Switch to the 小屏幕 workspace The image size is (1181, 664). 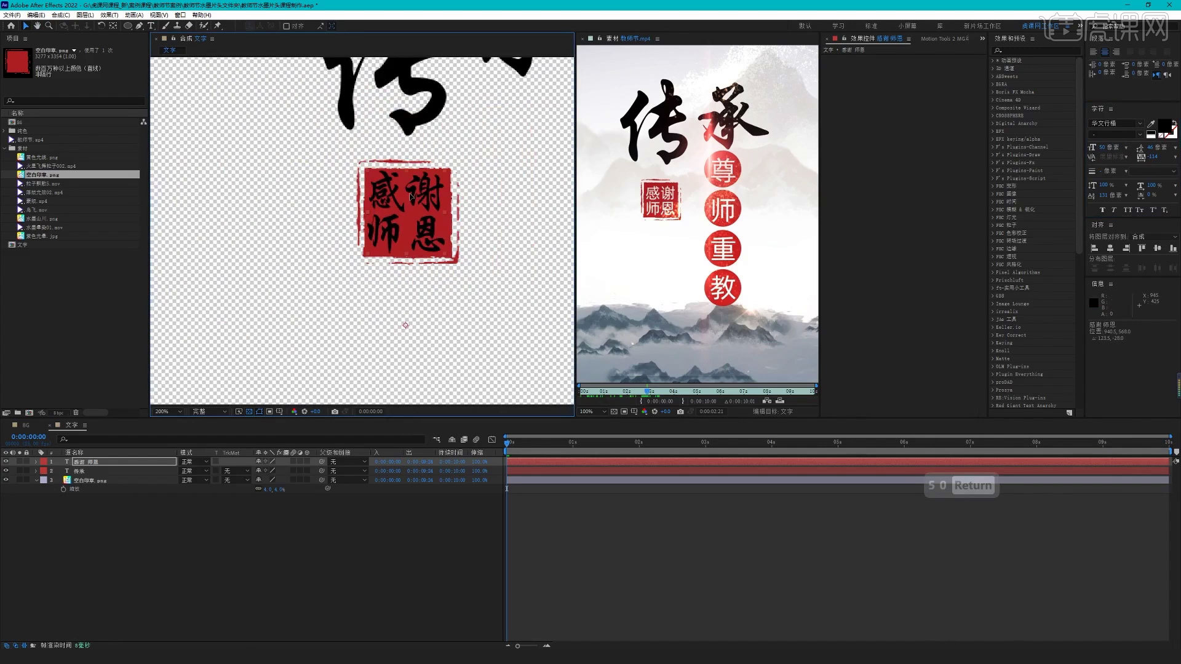click(x=907, y=26)
